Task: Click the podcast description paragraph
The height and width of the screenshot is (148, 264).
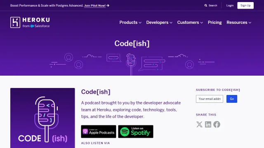Action: click(x=131, y=110)
